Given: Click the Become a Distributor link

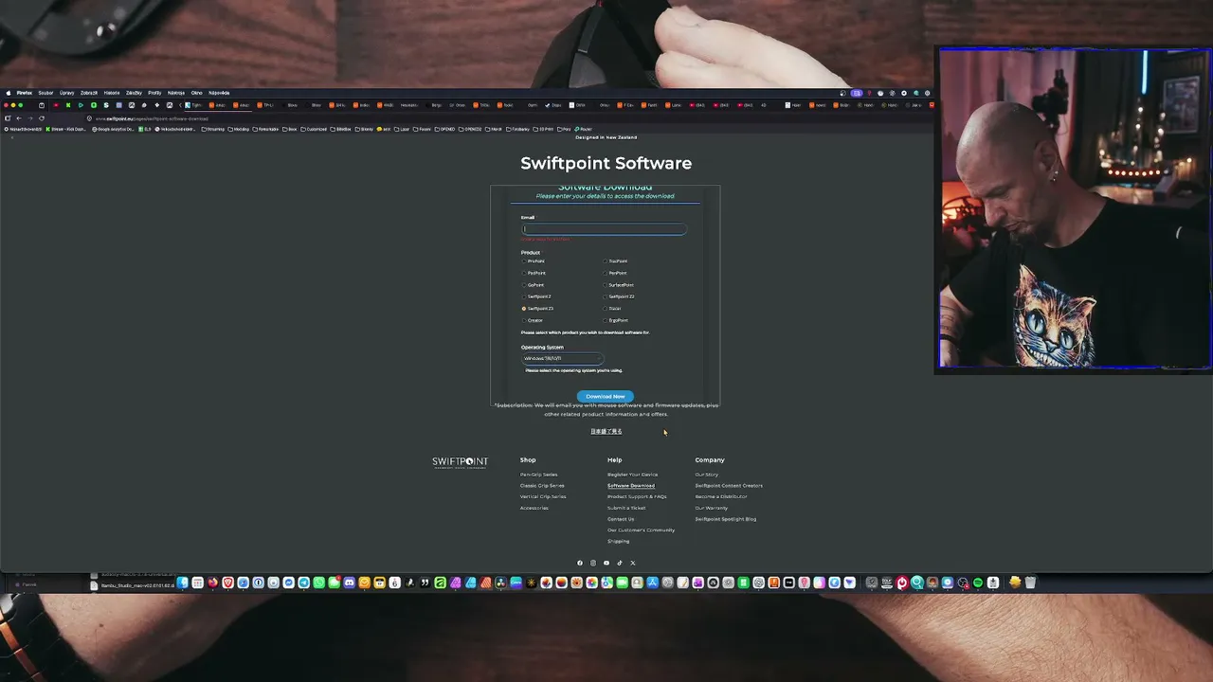Looking at the screenshot, I should pos(721,496).
